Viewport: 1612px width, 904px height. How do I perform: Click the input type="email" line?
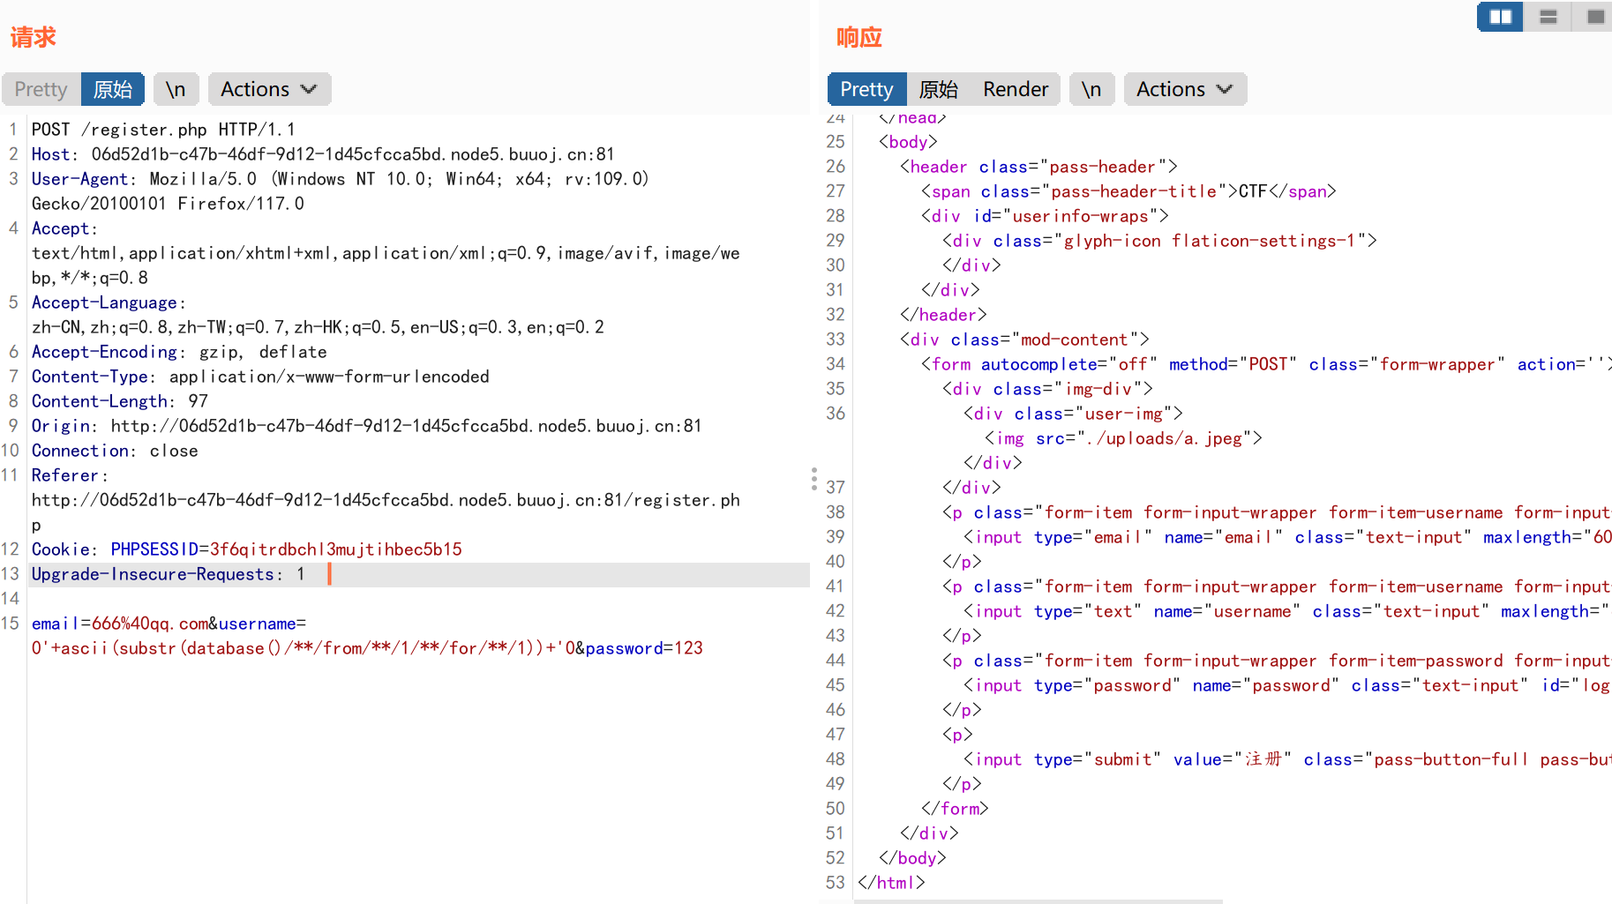click(x=1287, y=537)
